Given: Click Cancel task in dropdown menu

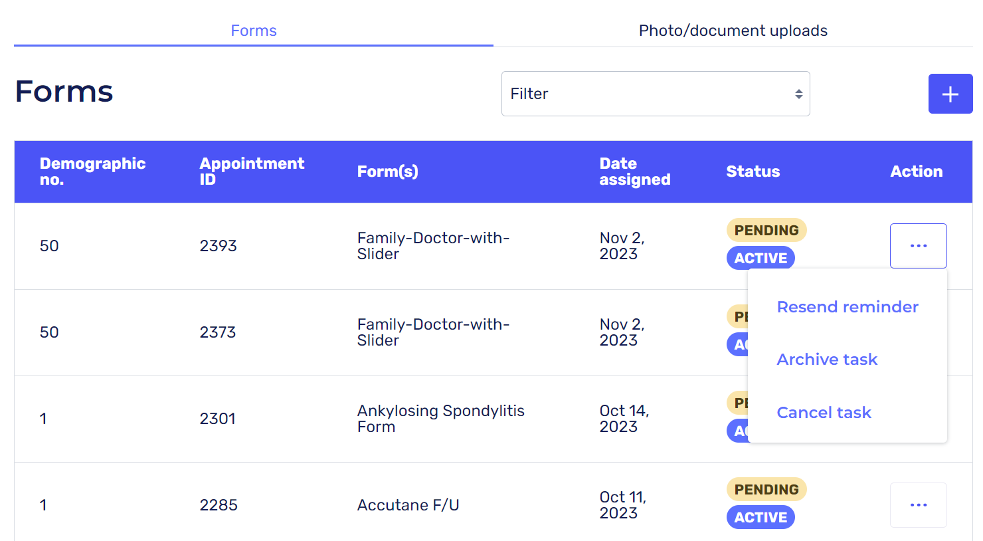Looking at the screenshot, I should tap(824, 413).
